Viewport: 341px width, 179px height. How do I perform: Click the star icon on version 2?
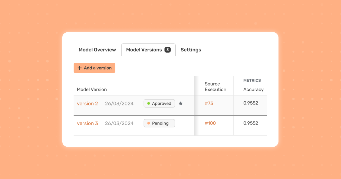pyautogui.click(x=180, y=103)
